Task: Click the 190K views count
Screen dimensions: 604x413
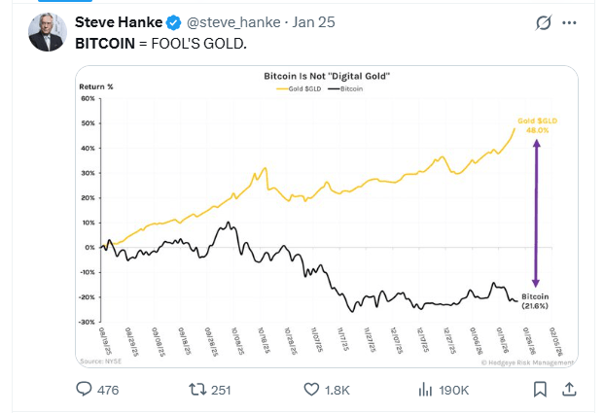Action: [x=454, y=390]
